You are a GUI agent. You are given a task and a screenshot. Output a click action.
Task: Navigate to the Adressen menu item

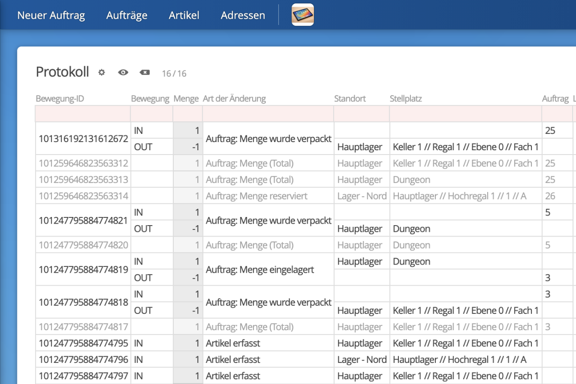pyautogui.click(x=243, y=15)
